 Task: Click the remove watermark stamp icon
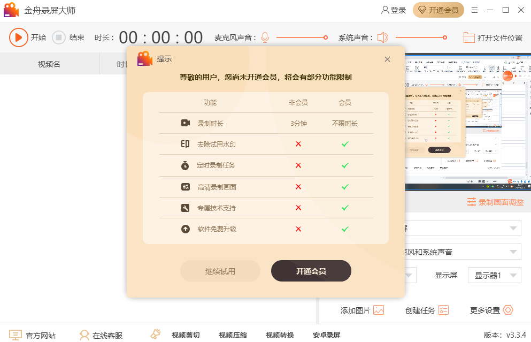pyautogui.click(x=185, y=144)
